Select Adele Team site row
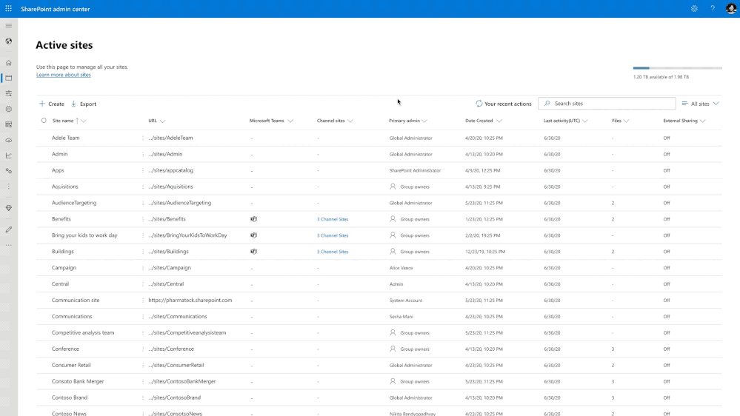The image size is (740, 416). point(379,138)
